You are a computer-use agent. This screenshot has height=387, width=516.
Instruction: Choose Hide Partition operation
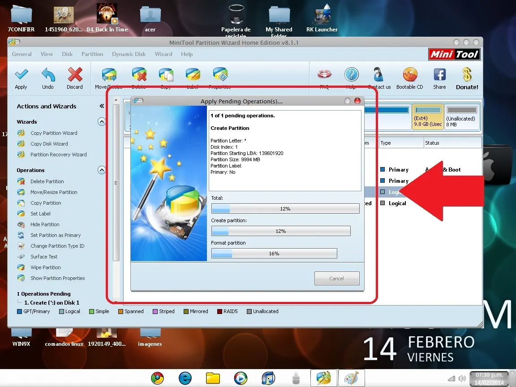coord(45,224)
